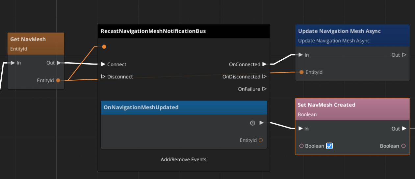
Task: Click the OnConnected output arrow
Action: [264, 64]
